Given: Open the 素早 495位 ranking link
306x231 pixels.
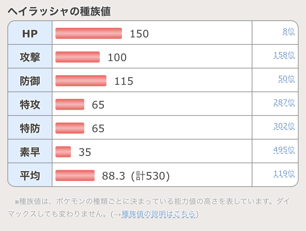Looking at the screenshot, I should point(284,150).
